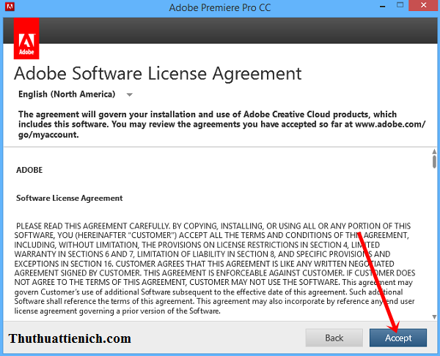Viewport: 440px width, 356px height.
Task: Click the bold Software License Agreement subheading
Action: click(69, 198)
